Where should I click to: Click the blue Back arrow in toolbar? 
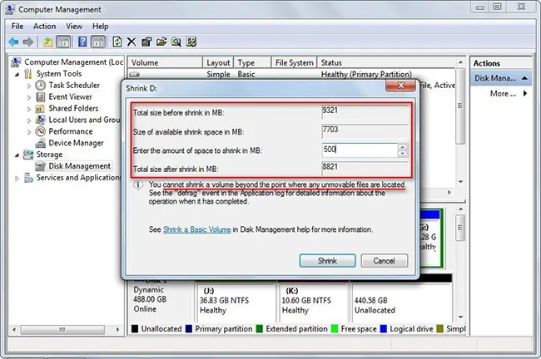13,42
